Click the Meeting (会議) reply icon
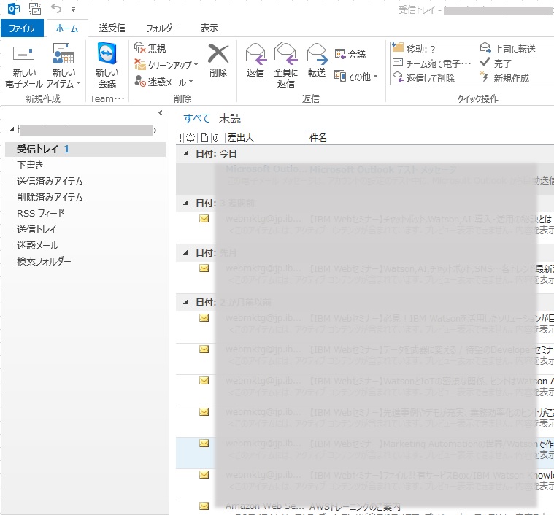This screenshot has width=554, height=515. pyautogui.click(x=340, y=54)
